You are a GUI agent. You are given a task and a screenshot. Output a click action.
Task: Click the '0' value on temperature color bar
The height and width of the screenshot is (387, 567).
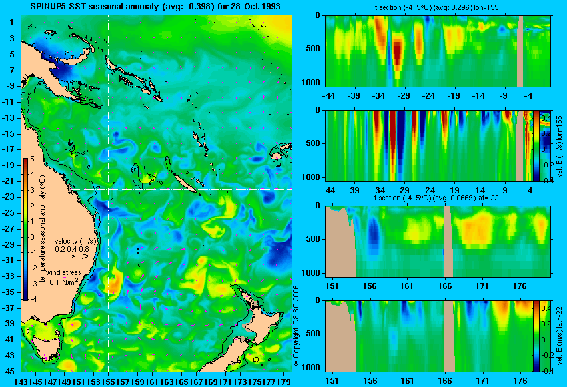(32, 237)
